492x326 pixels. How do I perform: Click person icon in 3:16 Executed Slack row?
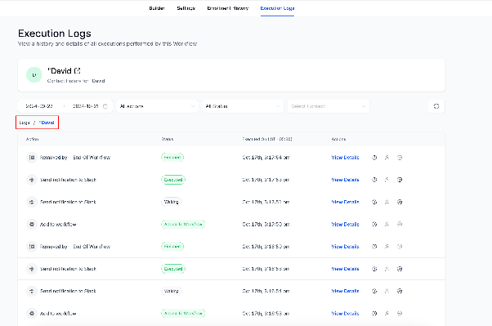[387, 269]
